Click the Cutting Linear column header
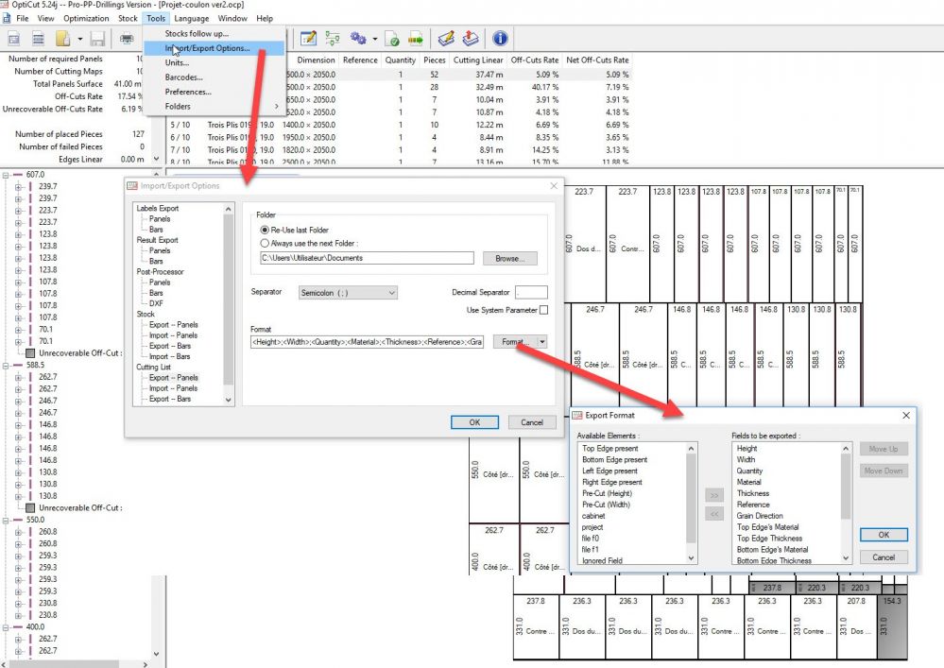 coord(478,60)
